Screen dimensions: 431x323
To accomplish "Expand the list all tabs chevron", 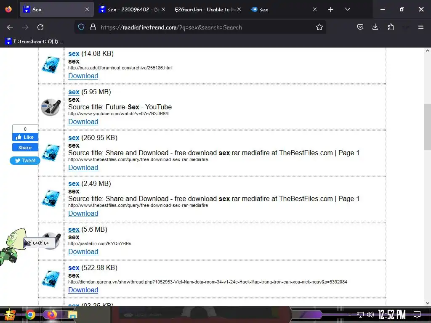I will tap(347, 9).
